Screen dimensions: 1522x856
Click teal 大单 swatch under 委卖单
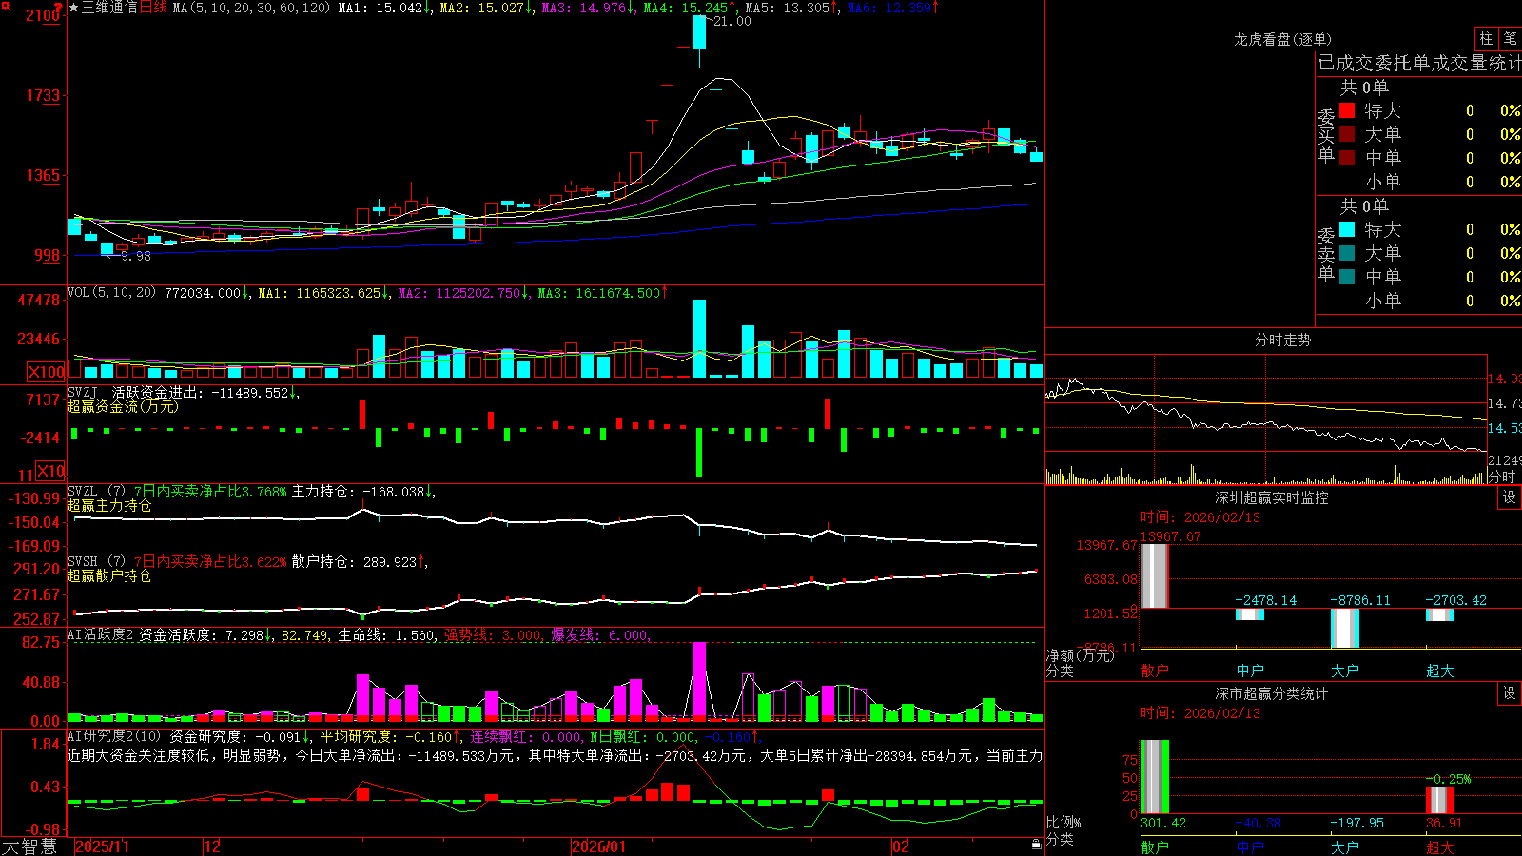[1347, 253]
